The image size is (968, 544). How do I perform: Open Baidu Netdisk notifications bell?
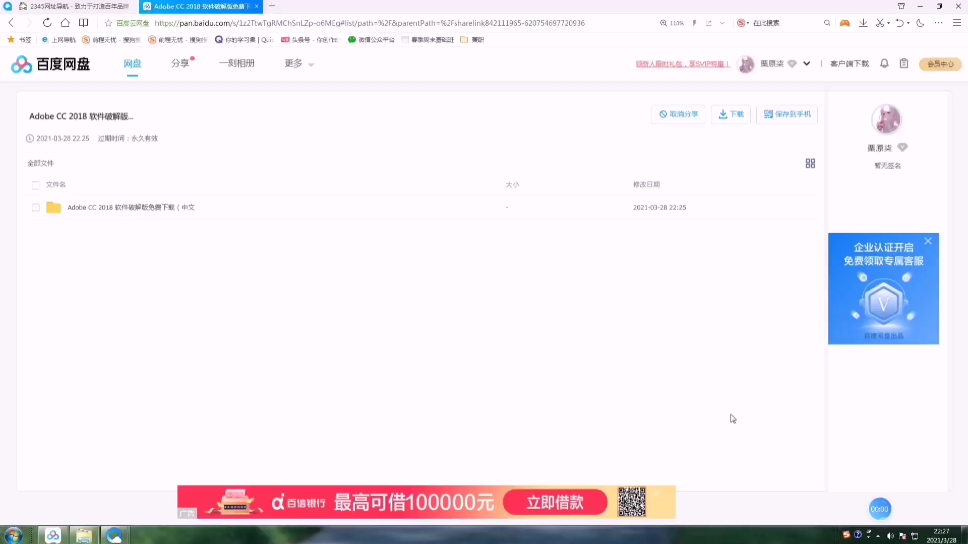coord(884,63)
